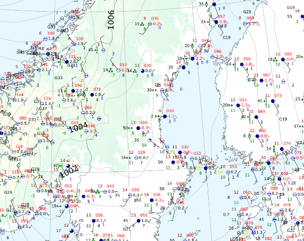
Task: Select the red pressure value 141
Action: (44, 64)
